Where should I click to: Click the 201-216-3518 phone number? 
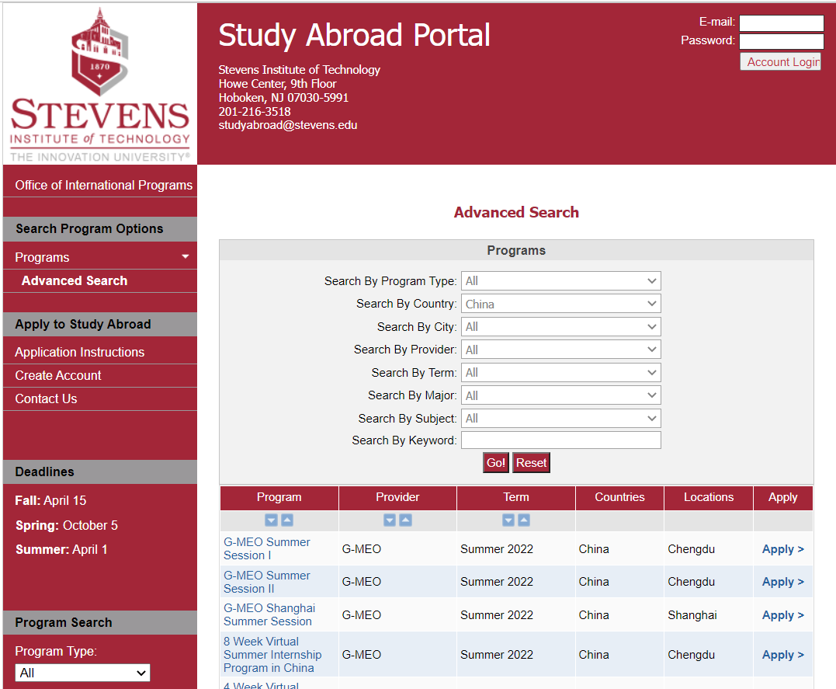point(255,112)
